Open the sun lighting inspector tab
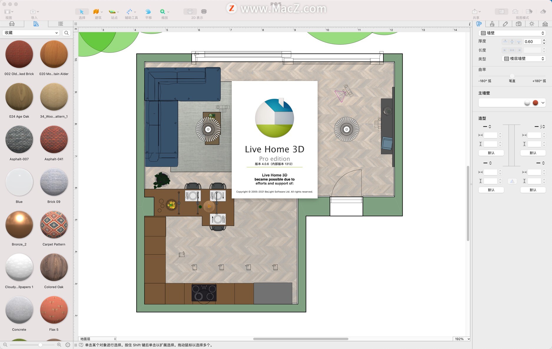The width and height of the screenshot is (552, 349). (x=532, y=24)
